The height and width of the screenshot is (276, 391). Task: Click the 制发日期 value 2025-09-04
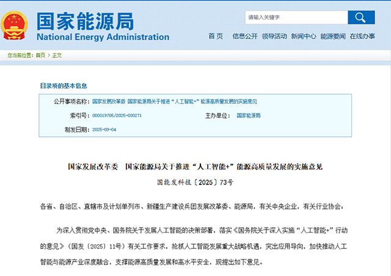click(x=104, y=129)
